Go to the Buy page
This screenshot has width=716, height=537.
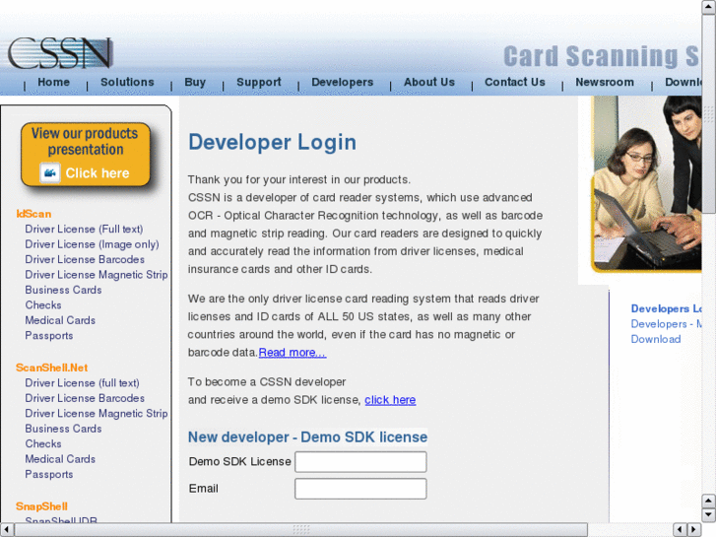coord(195,82)
